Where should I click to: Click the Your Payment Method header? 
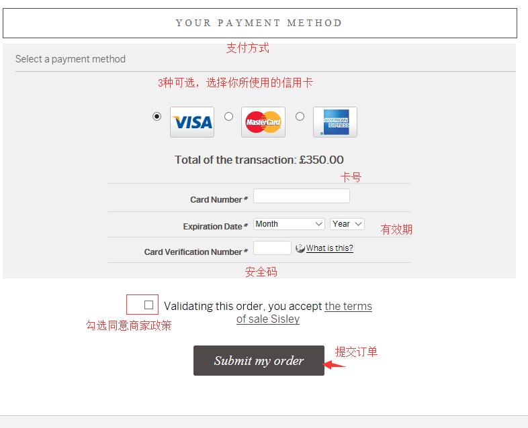[x=259, y=23]
